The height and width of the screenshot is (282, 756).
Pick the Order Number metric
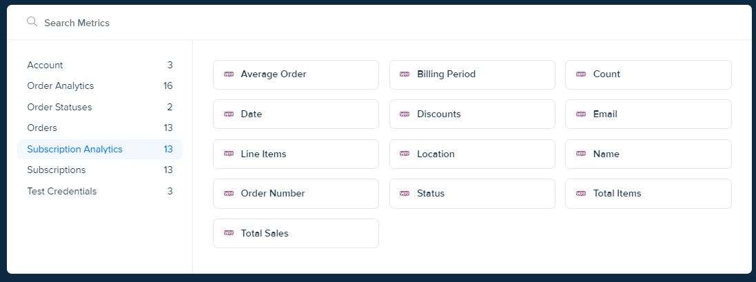tap(296, 194)
